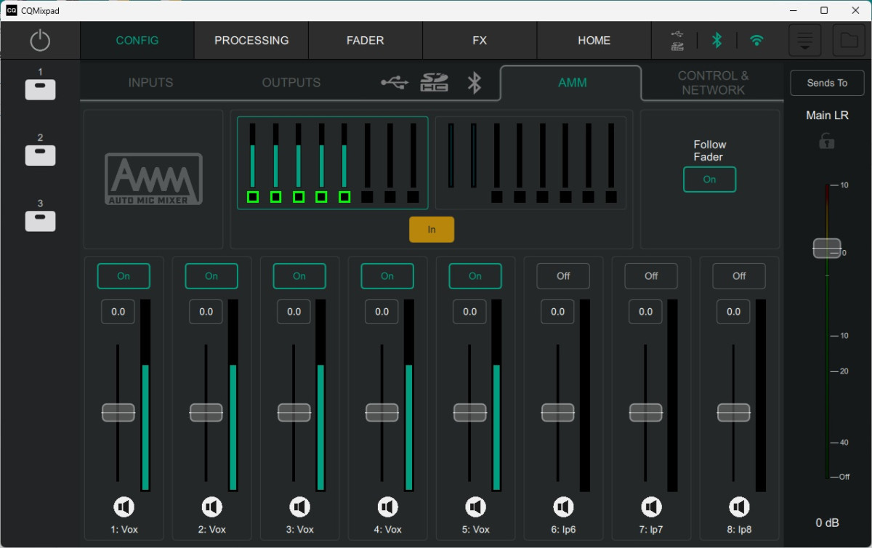The width and height of the screenshot is (872, 548).
Task: Turn on AMM for channel 8: Ip8
Action: [739, 276]
